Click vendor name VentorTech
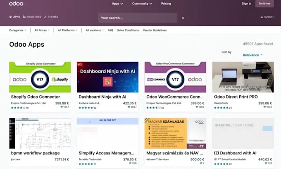The width and height of the screenshot is (281, 169). click(221, 103)
